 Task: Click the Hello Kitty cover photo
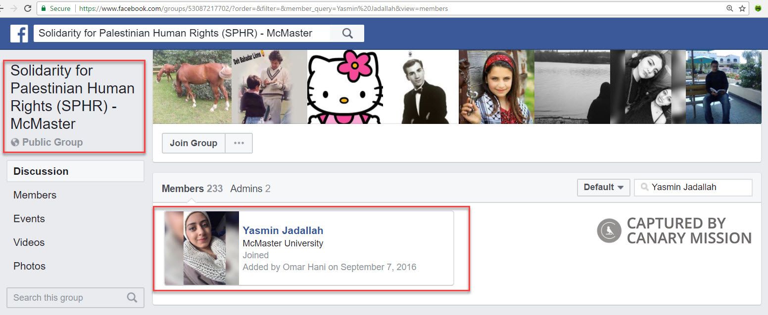pyautogui.click(x=345, y=86)
